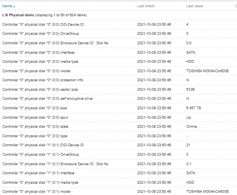
Task: Click TOSHIBA MG04ACA600E value for disk "0"
Action: pyautogui.click(x=207, y=71)
